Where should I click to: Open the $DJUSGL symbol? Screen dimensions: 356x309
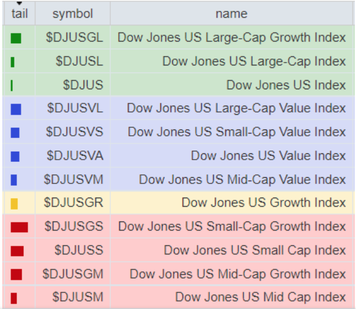point(74,38)
